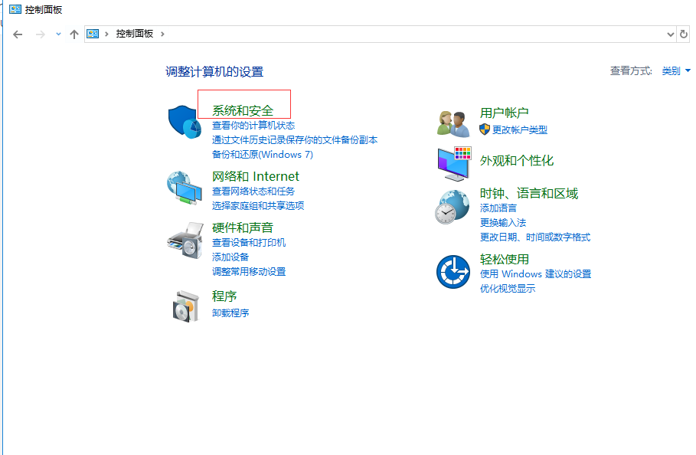
Task: Open 优化视觉显示 link
Action: [x=508, y=289]
